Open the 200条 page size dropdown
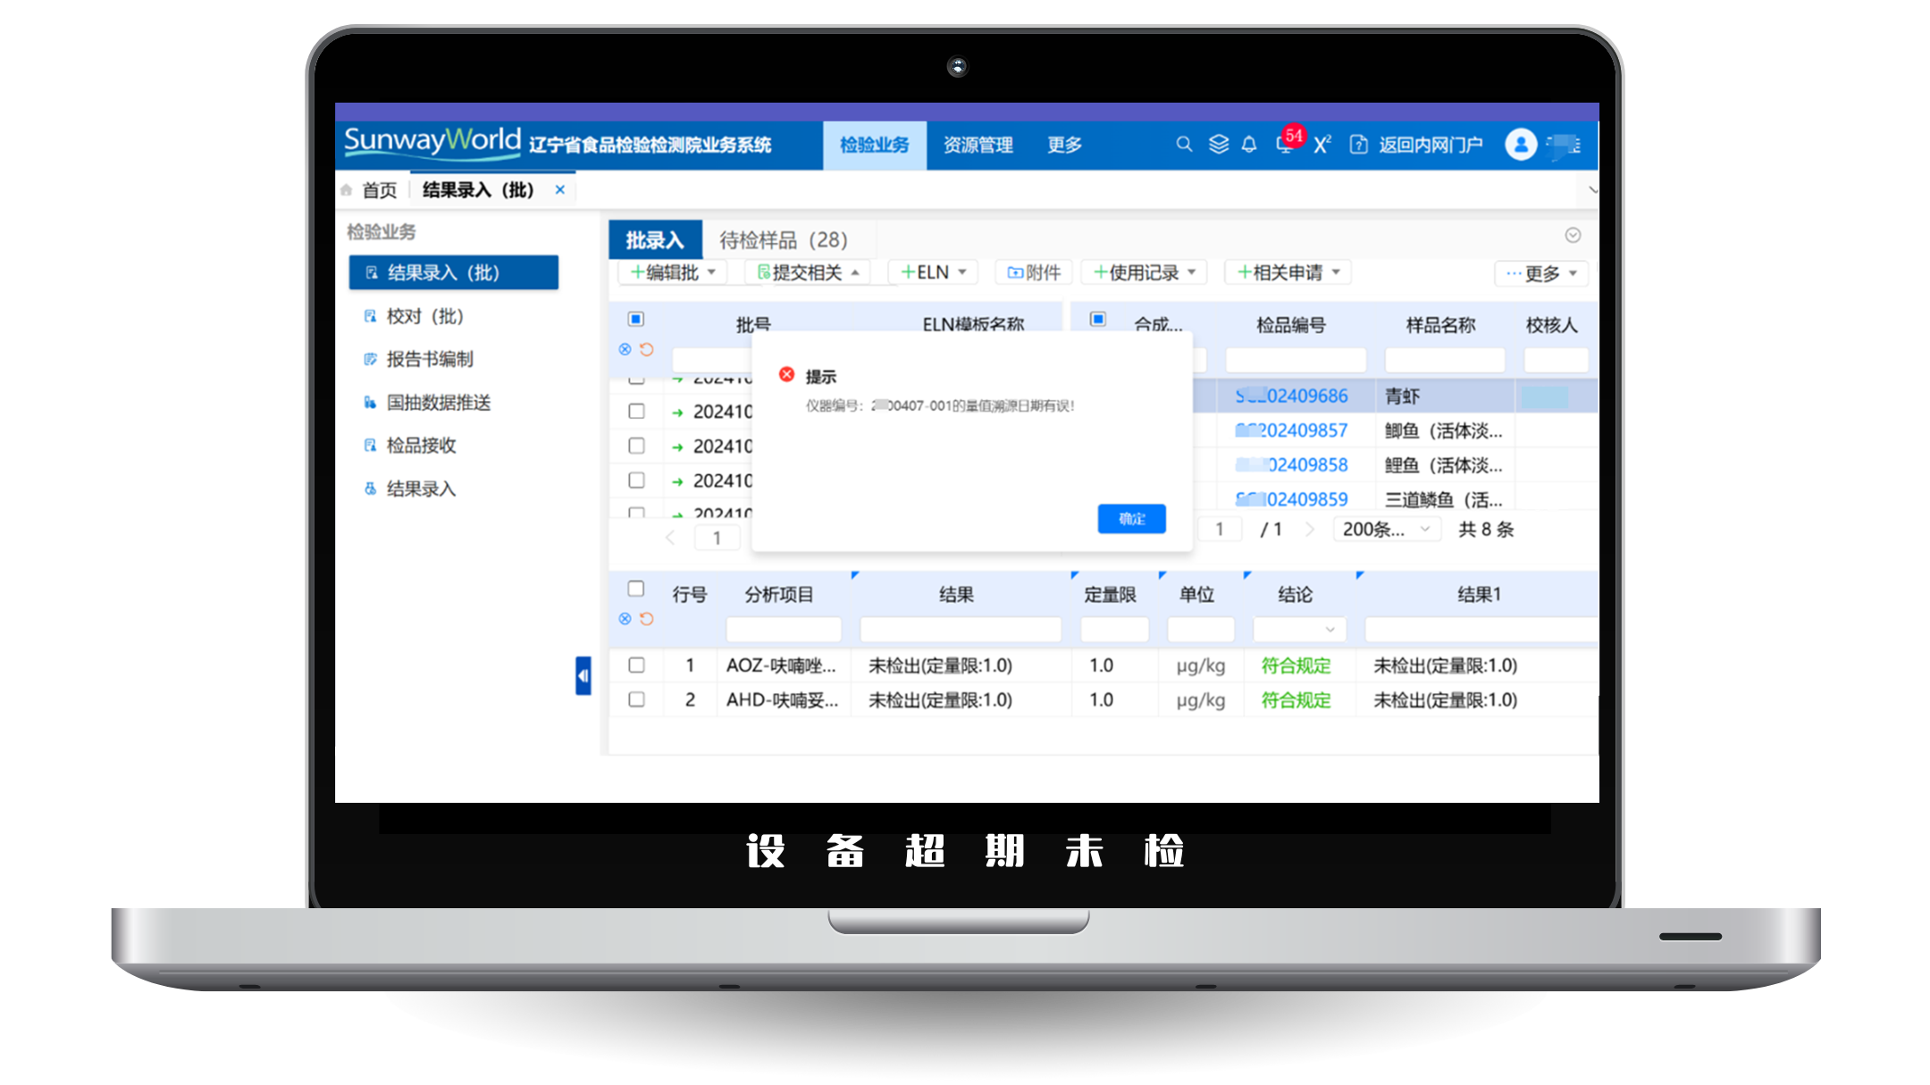Image resolution: width=1930 pixels, height=1085 pixels. (1386, 530)
